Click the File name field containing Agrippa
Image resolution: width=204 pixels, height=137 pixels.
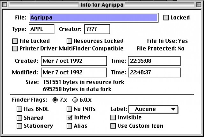(x=93, y=18)
